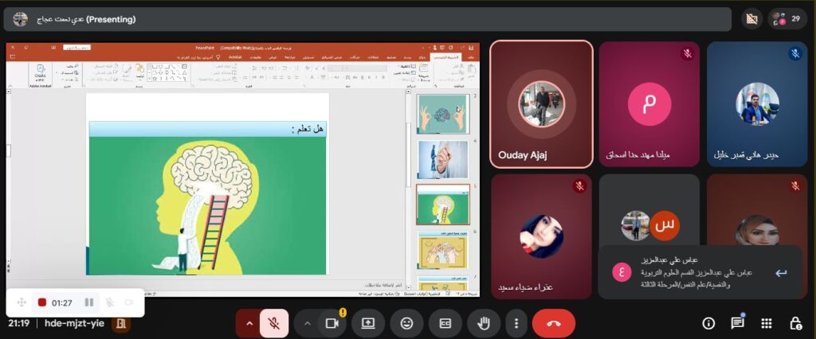Leave the call with red hang-up button
The height and width of the screenshot is (339, 816).
coord(554,323)
